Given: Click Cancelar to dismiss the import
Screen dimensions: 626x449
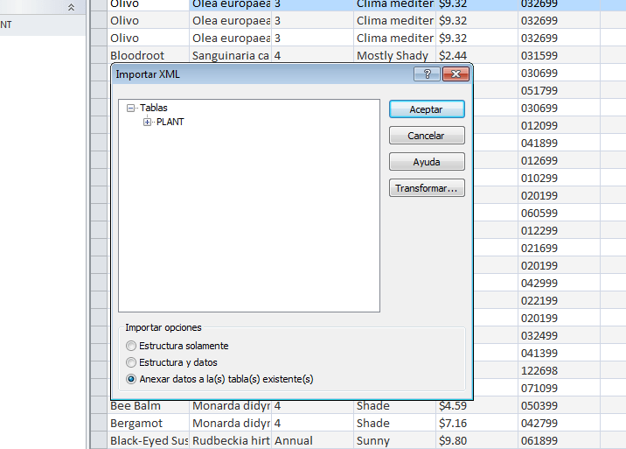Looking at the screenshot, I should coord(426,137).
